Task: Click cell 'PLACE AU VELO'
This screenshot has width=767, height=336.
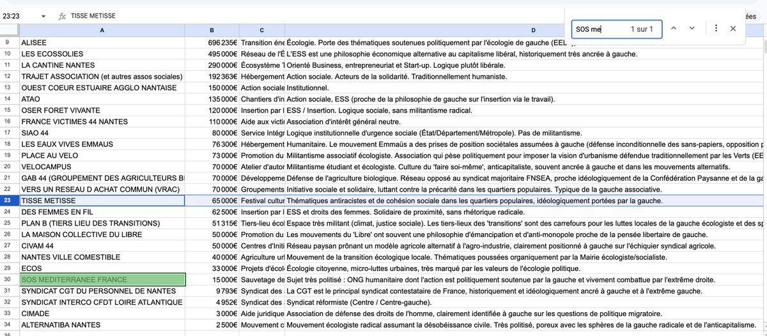Action: click(102, 155)
